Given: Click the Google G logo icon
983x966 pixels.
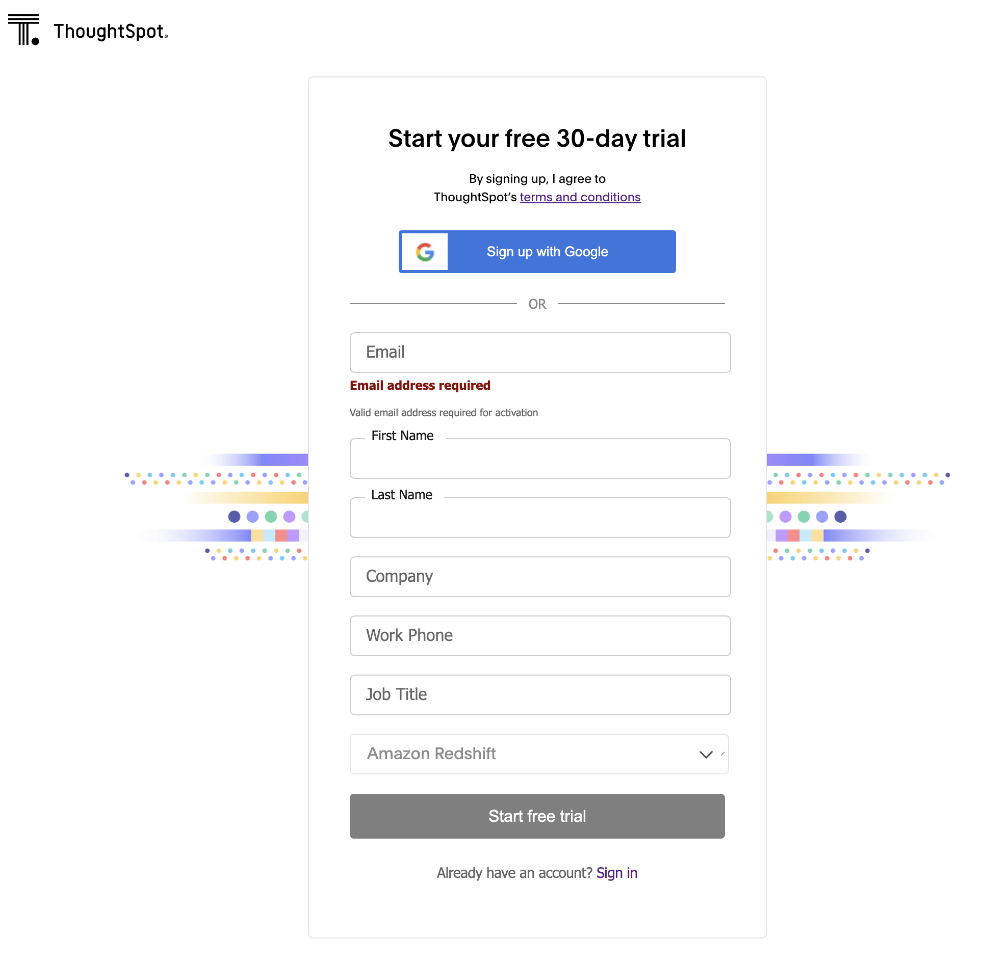Looking at the screenshot, I should click(425, 252).
